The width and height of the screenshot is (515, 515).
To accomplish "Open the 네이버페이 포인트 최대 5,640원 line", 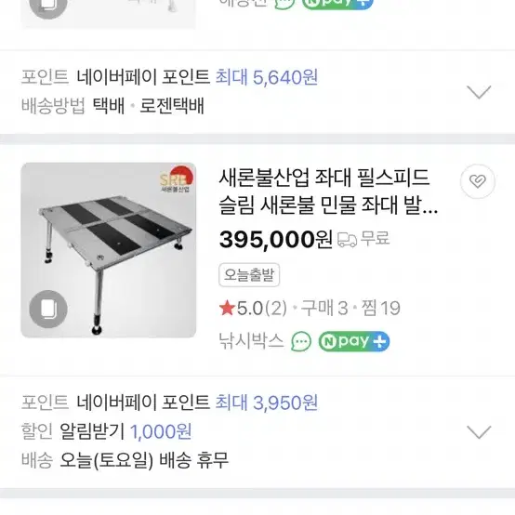I will 197,77.
